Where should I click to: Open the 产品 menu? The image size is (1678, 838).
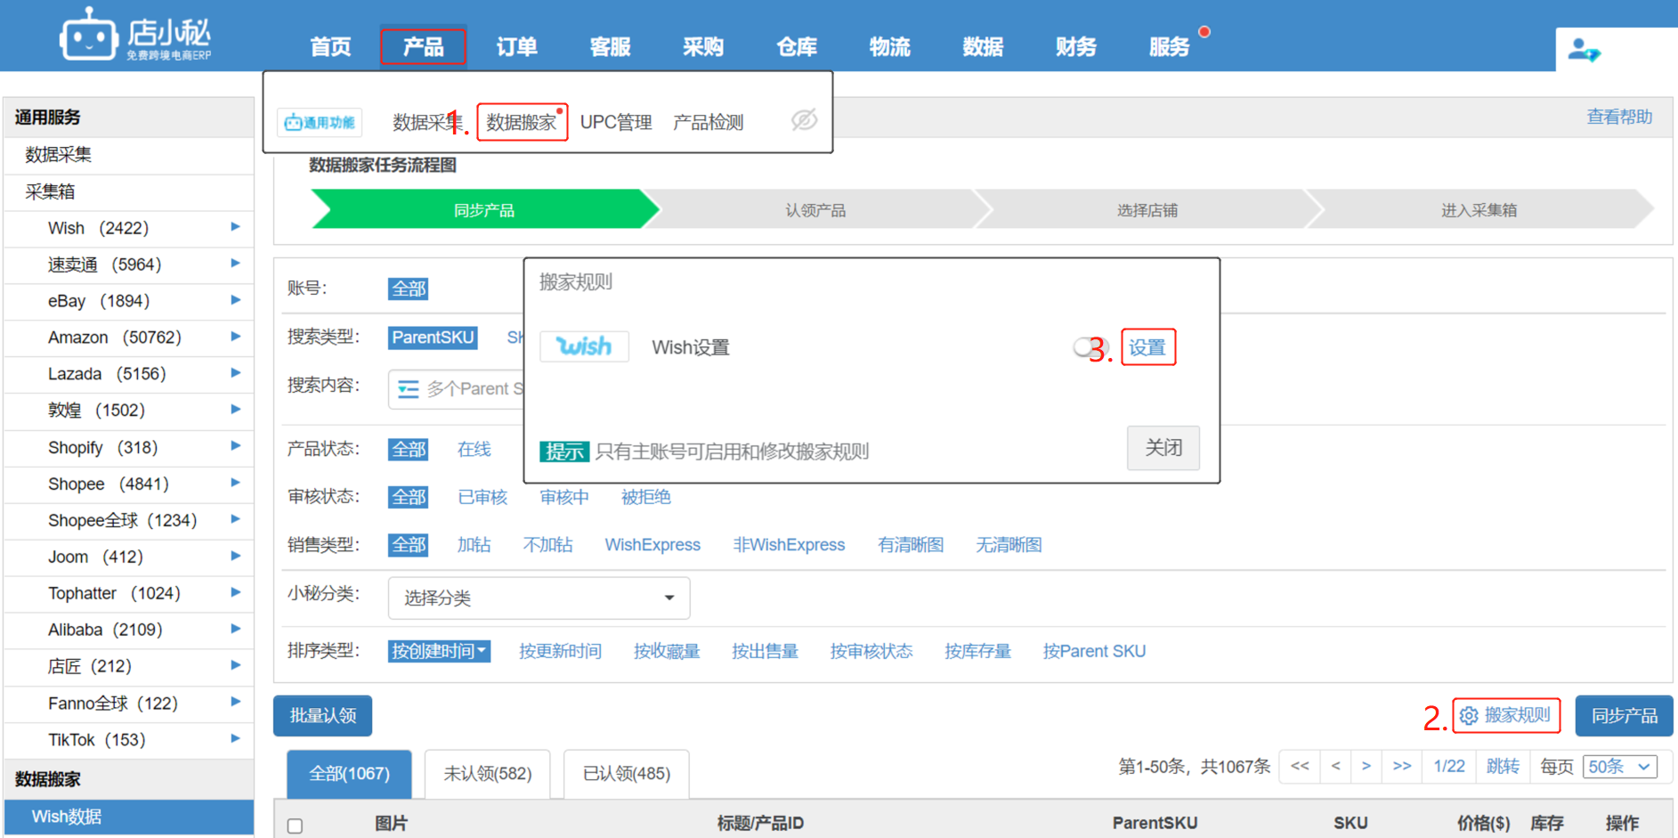423,46
